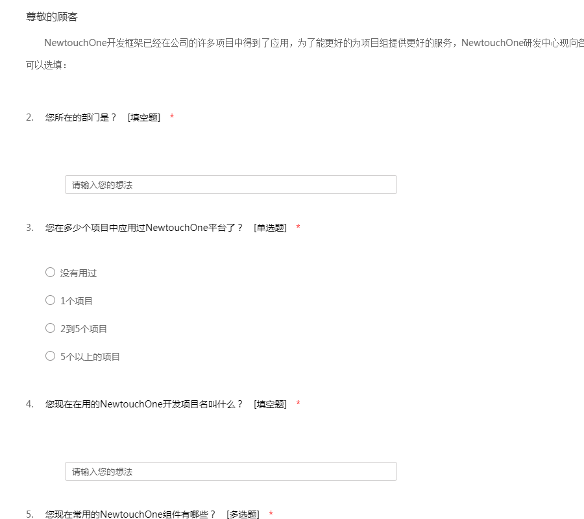Image resolution: width=584 pixels, height=519 pixels.
Task: Focus the project name input under question 4
Action: [230, 472]
